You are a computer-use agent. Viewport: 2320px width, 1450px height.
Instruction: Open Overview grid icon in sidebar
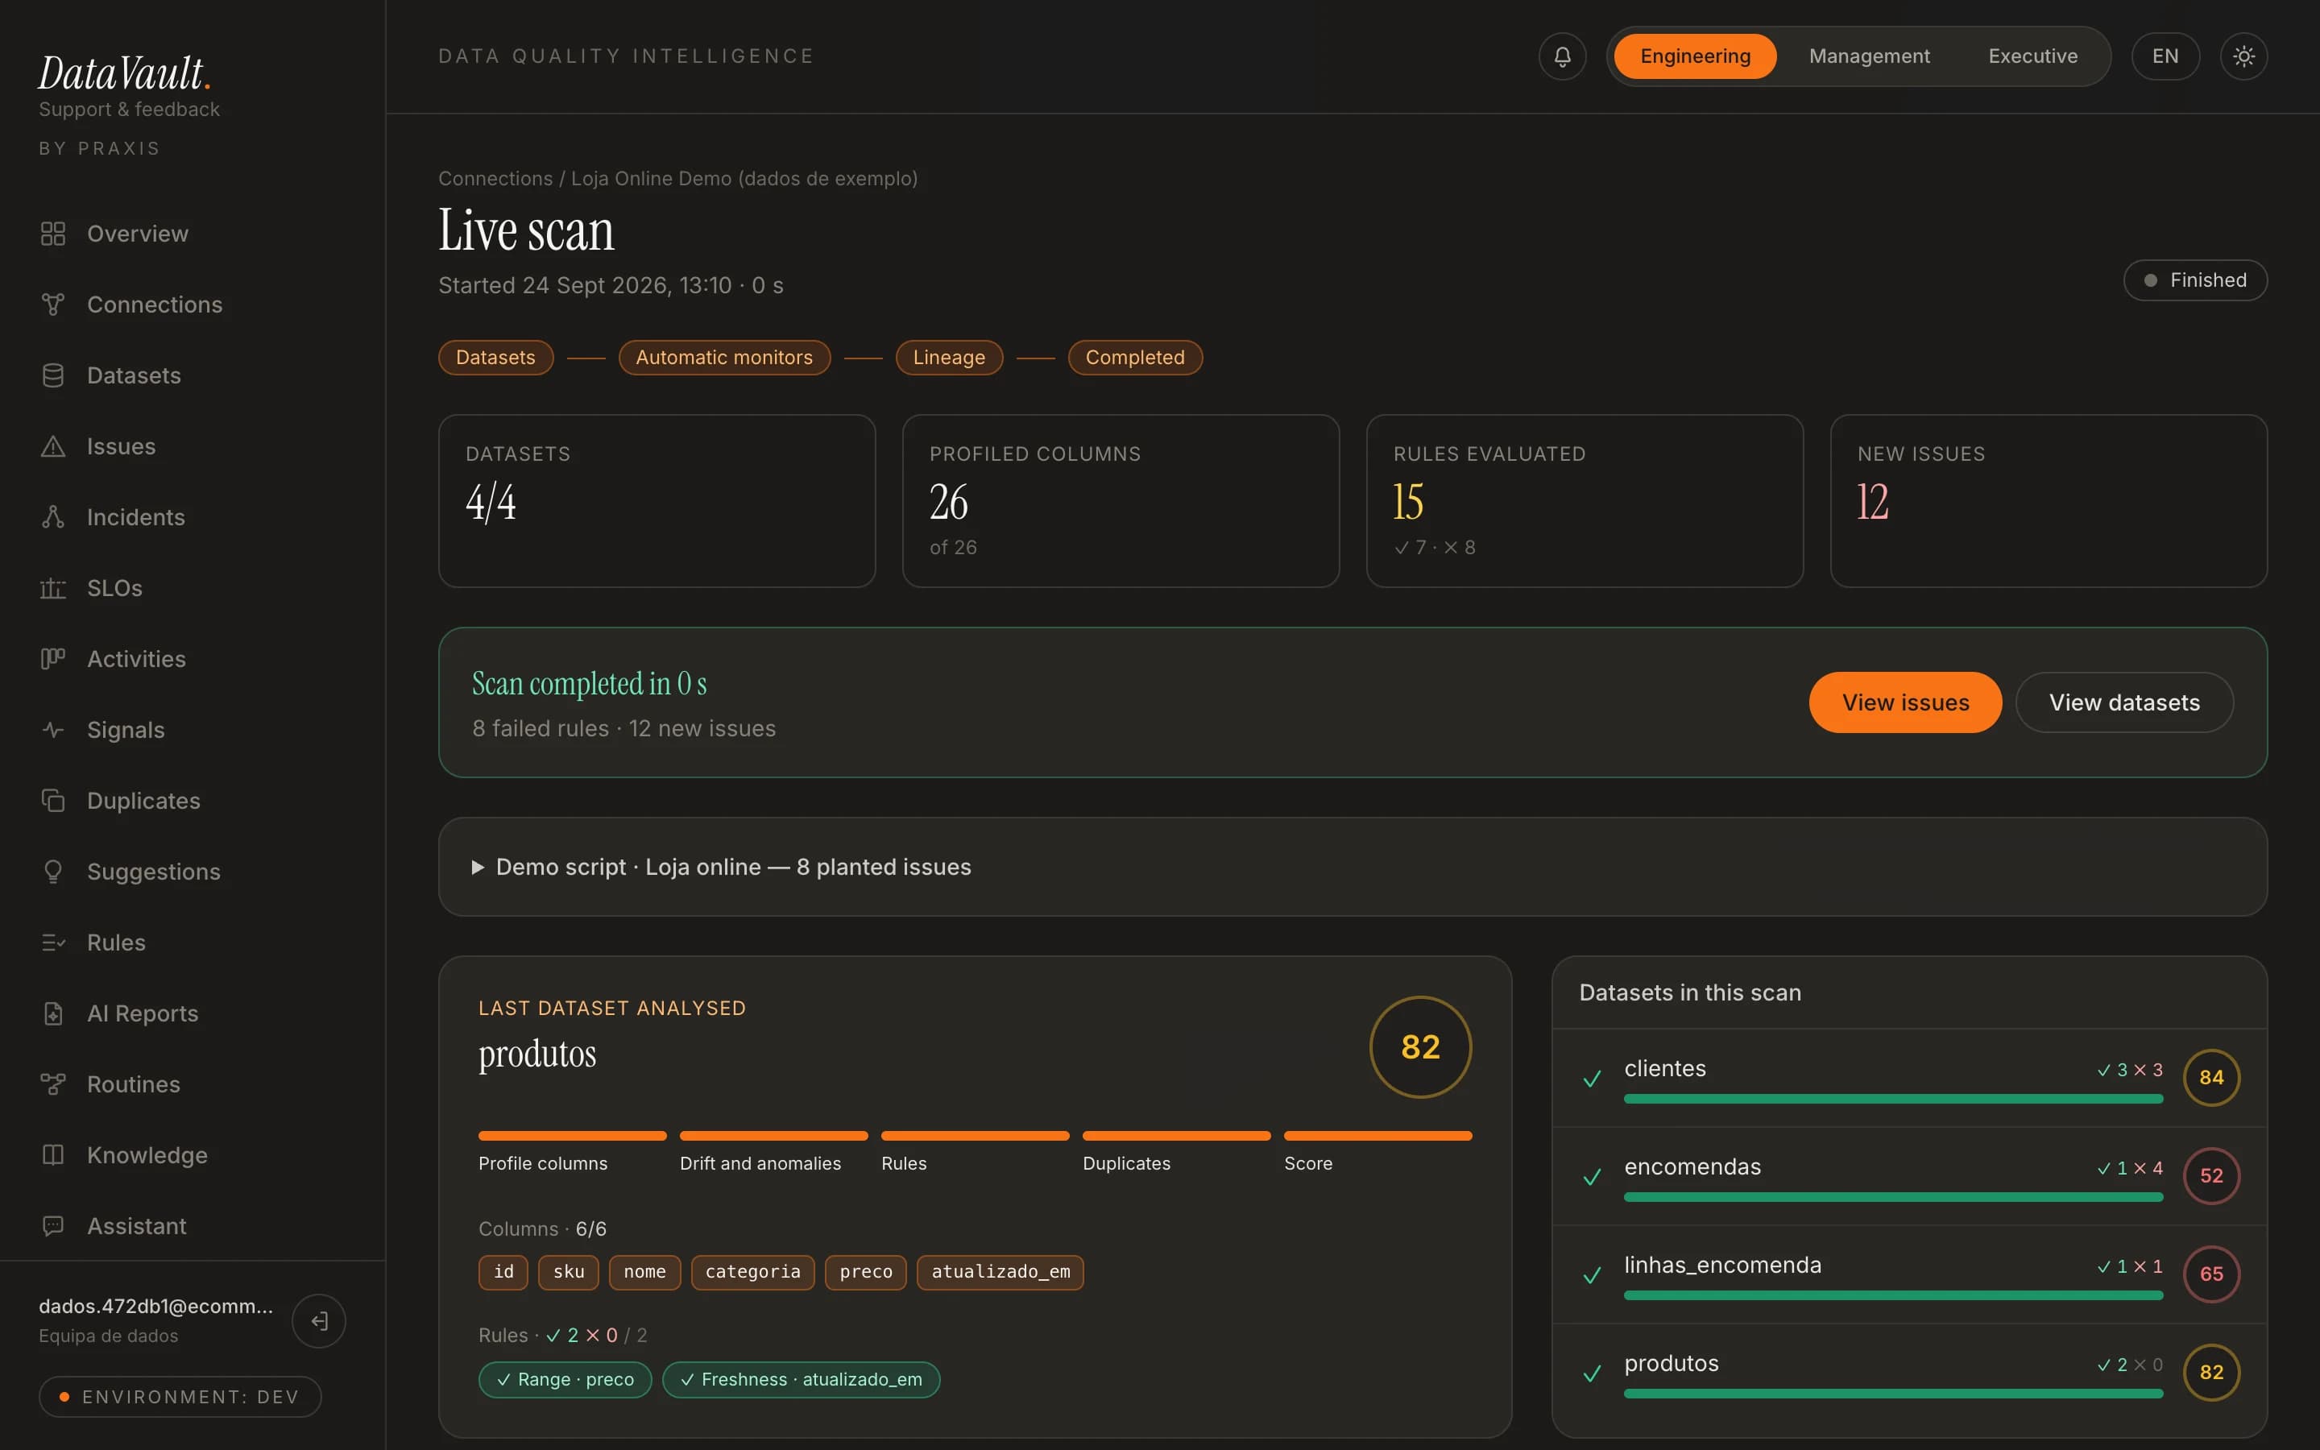(52, 234)
